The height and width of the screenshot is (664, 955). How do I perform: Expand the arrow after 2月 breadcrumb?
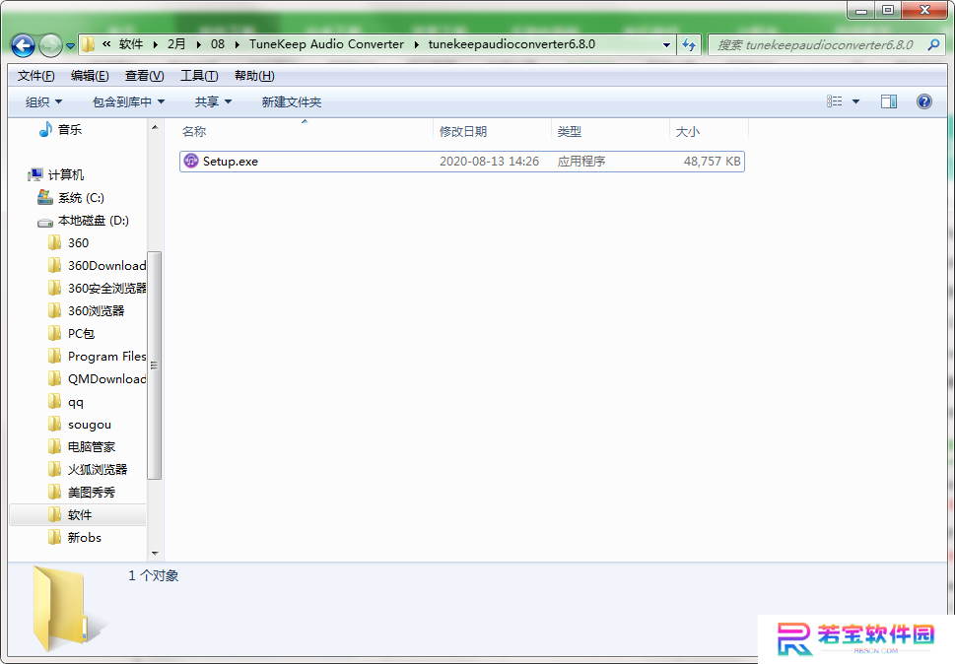click(198, 44)
